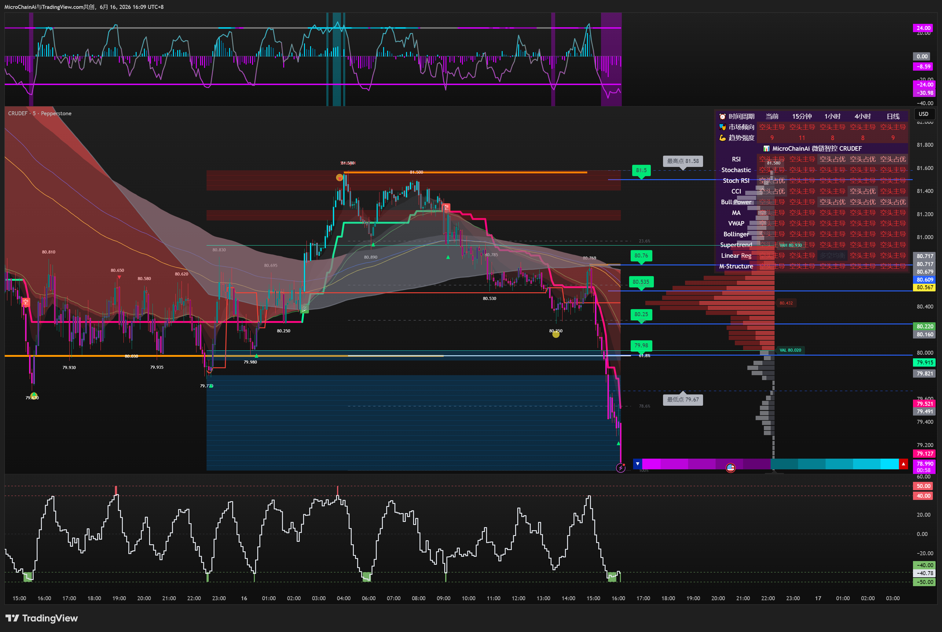Screen dimensions: 942x632
Task: Click the green 80.76 price level label
Action: pyautogui.click(x=641, y=256)
